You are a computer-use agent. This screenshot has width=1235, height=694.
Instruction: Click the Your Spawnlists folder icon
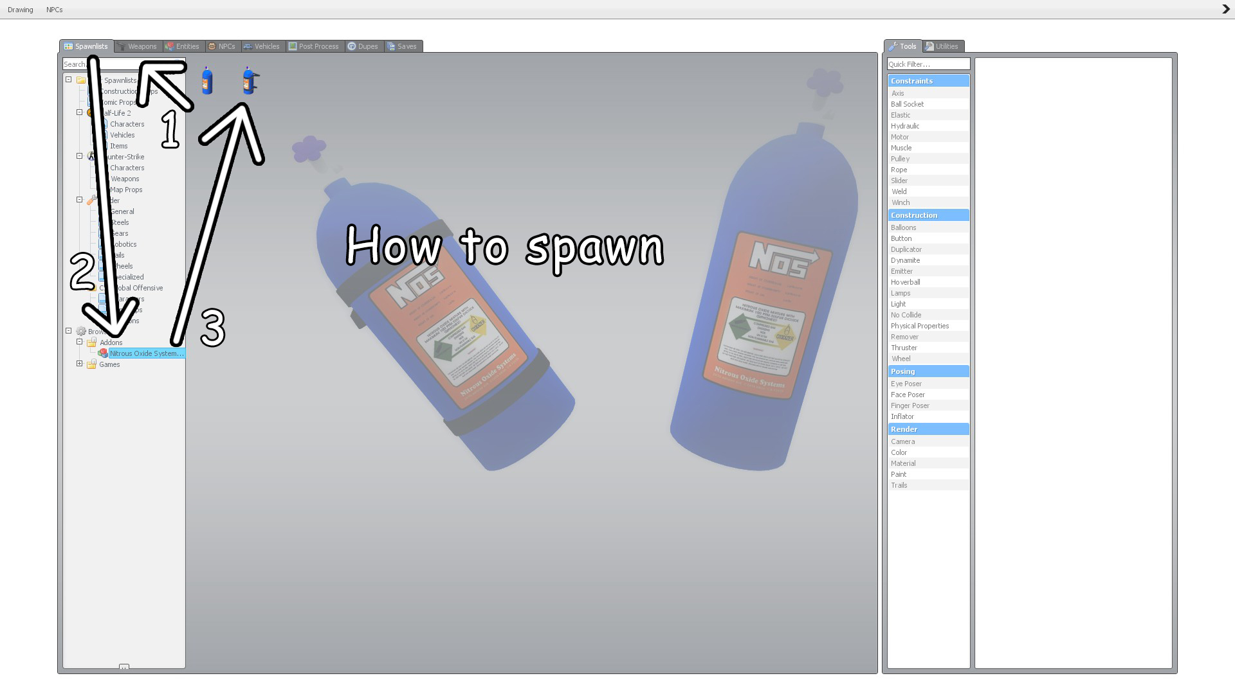point(81,80)
